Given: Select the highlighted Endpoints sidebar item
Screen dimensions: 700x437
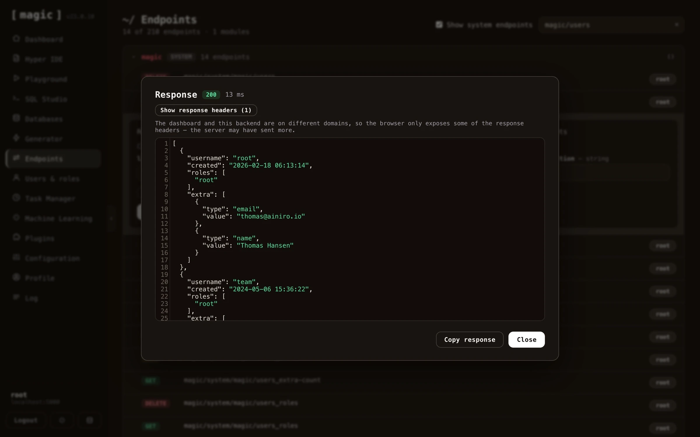Looking at the screenshot, I should pyautogui.click(x=53, y=159).
